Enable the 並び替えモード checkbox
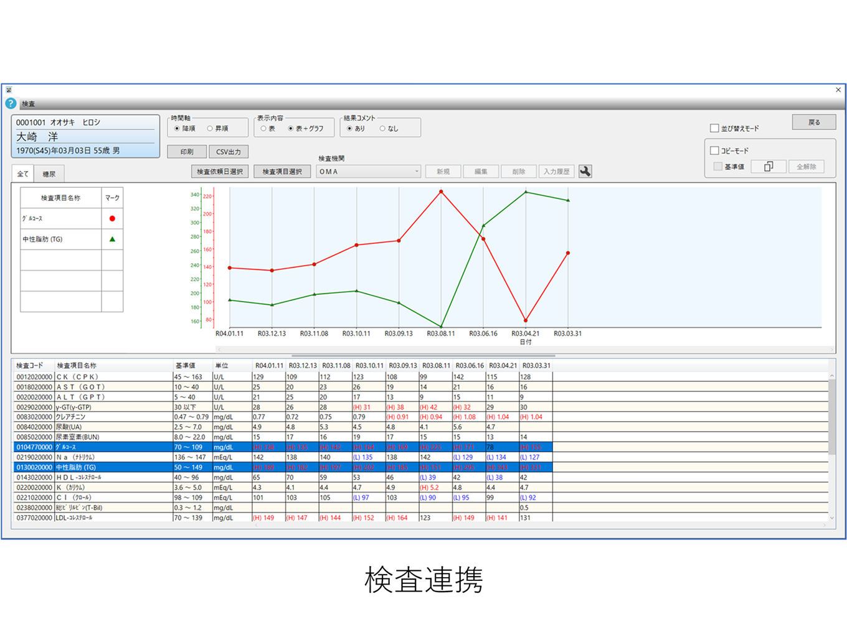847x622 pixels. (714, 128)
